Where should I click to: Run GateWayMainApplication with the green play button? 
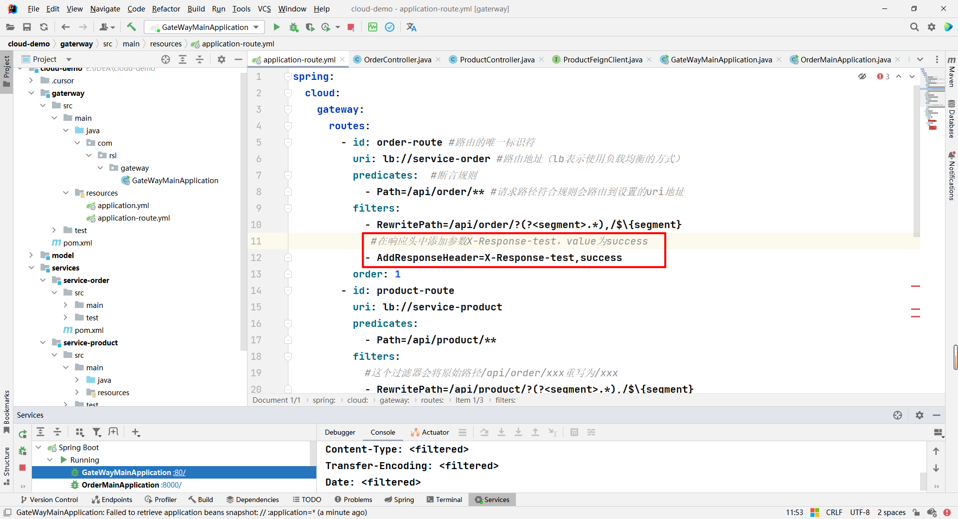[276, 27]
